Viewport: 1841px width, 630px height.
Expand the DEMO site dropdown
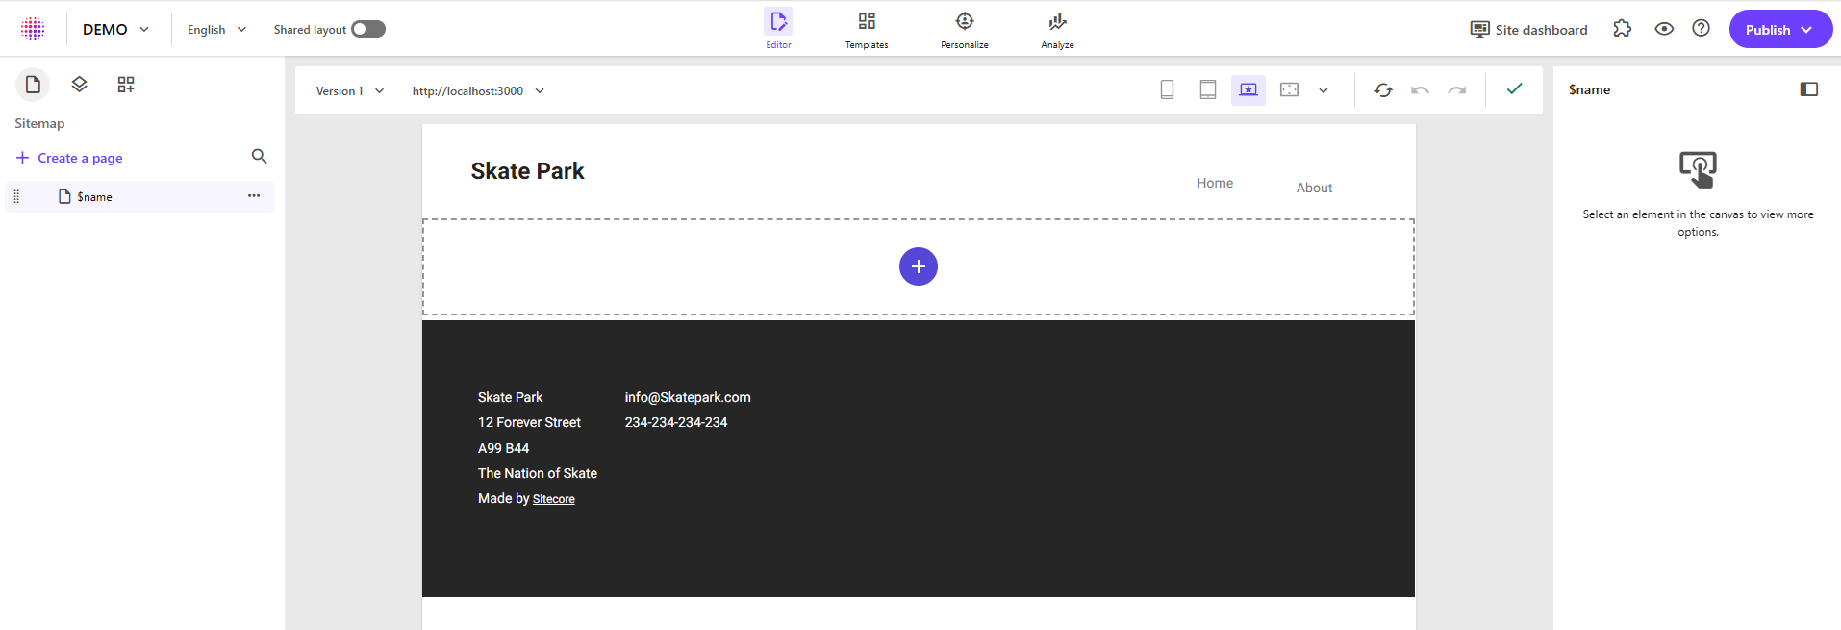click(115, 30)
